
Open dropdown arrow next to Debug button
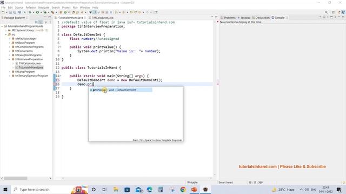(34, 12)
